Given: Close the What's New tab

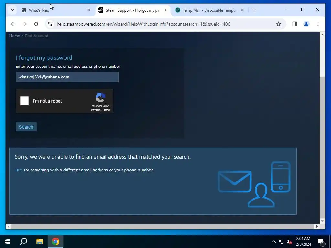Looking at the screenshot, I should (x=89, y=10).
